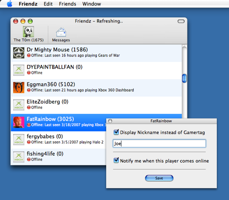
Task: Select friend fishing4life (0)
Action: click(x=59, y=157)
